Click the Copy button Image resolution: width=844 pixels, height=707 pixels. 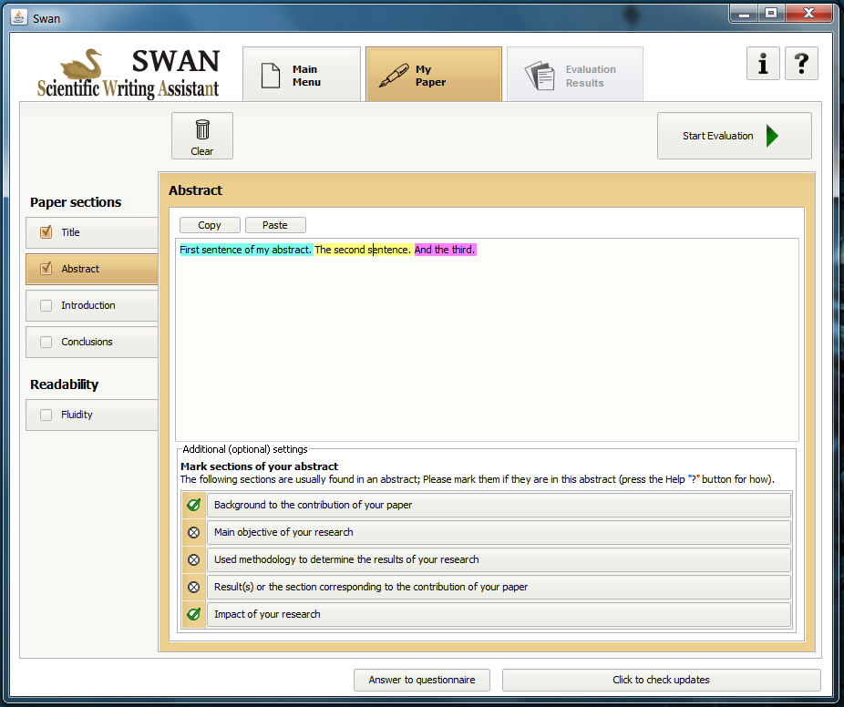[x=210, y=225]
